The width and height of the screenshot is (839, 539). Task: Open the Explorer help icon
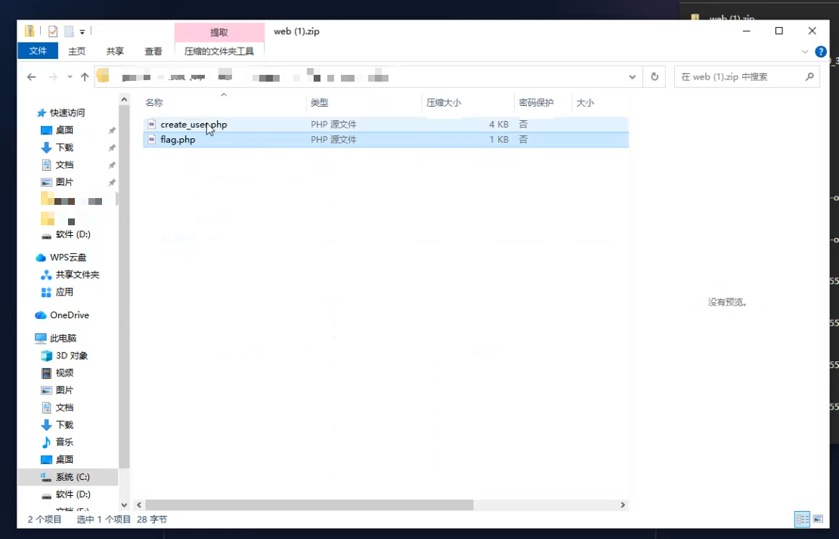tap(821, 51)
